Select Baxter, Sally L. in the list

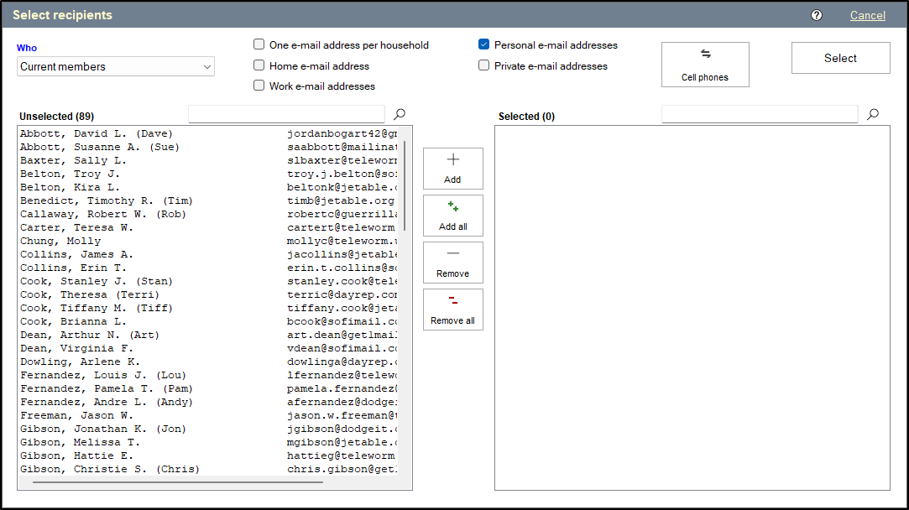74,160
